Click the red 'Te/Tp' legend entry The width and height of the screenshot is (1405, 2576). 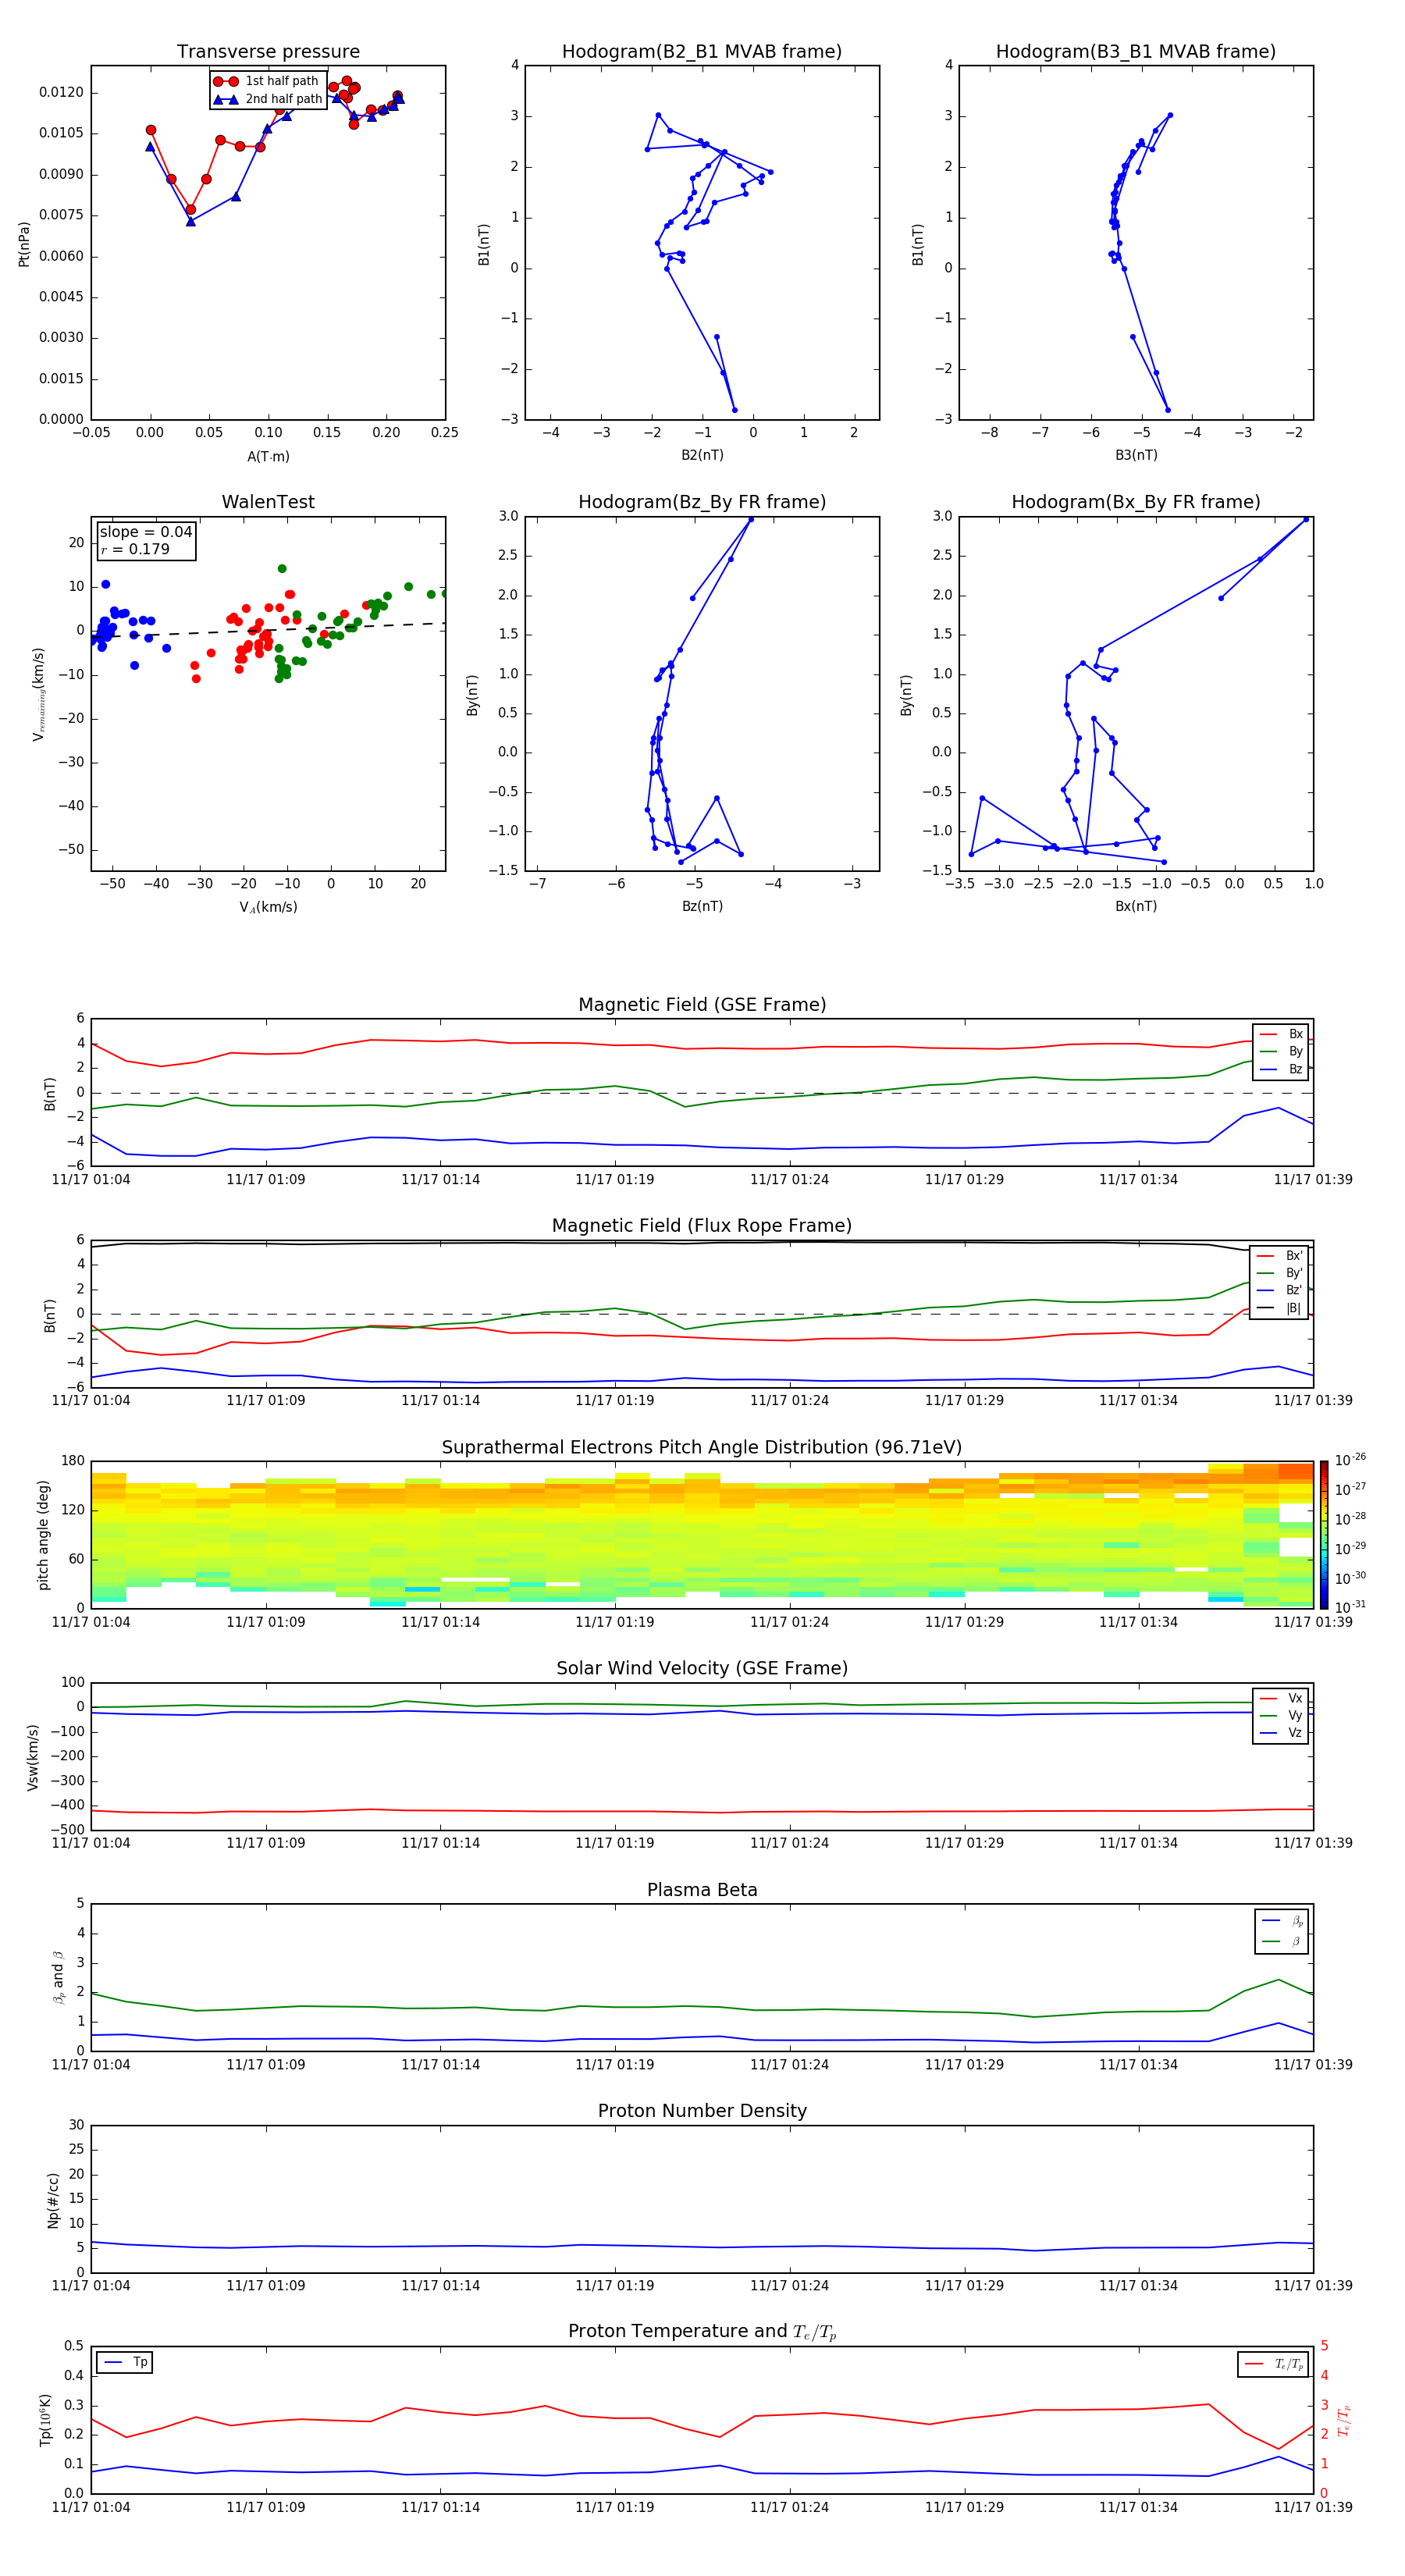[x=1273, y=2364]
